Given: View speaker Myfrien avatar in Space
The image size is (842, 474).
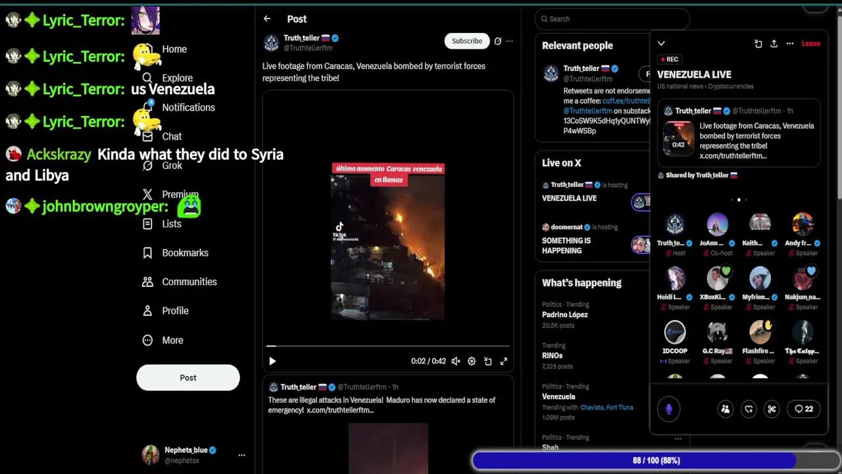Looking at the screenshot, I should [x=760, y=278].
